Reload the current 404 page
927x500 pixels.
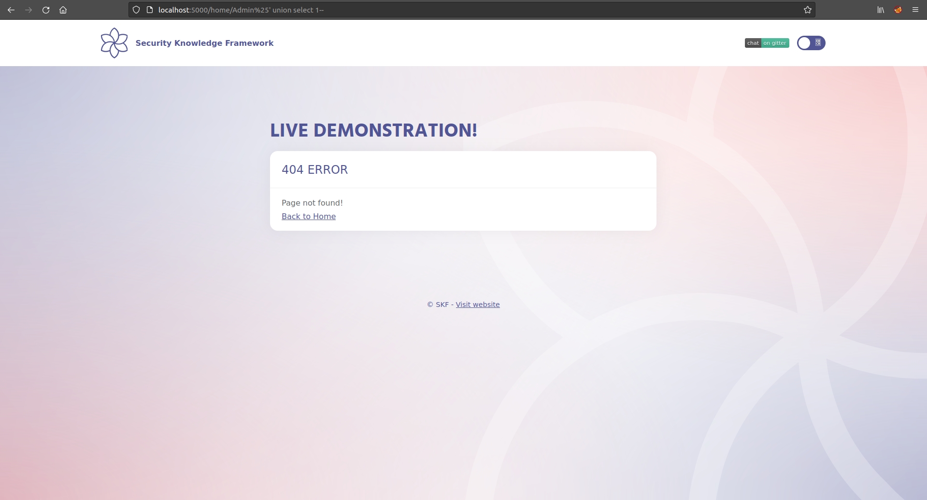pos(46,10)
